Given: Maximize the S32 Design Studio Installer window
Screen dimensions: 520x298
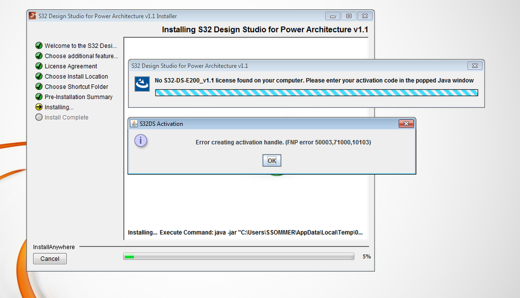Looking at the screenshot, I should coord(349,16).
